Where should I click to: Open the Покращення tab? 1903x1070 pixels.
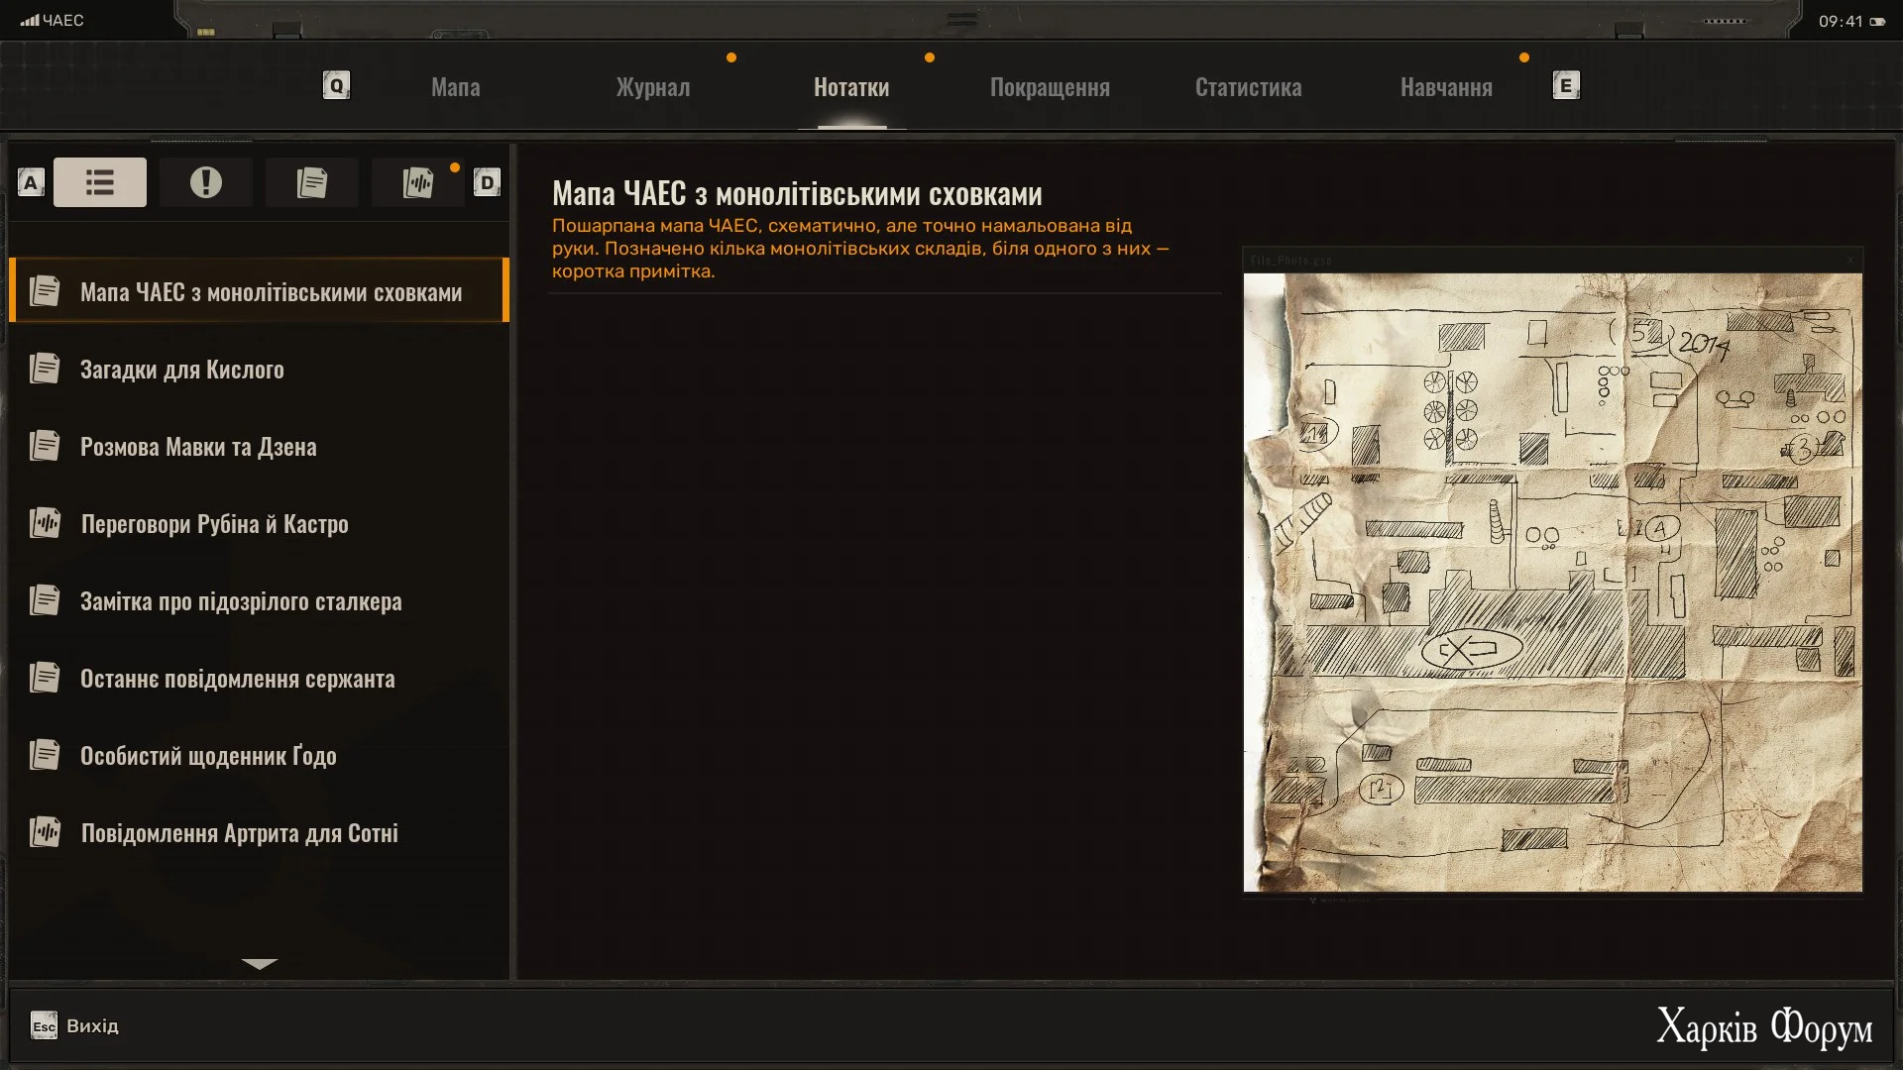(1050, 87)
